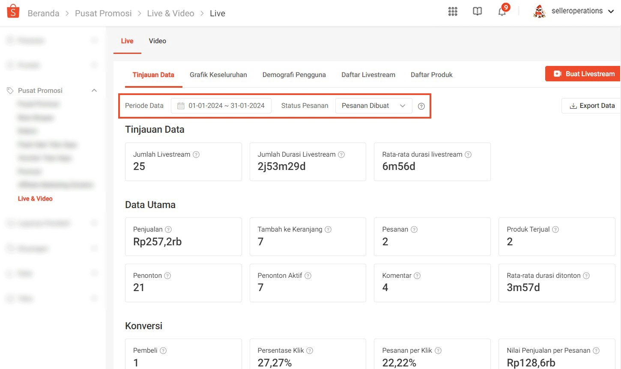Go to Beranda breadcrumb link
The height and width of the screenshot is (369, 621).
pyautogui.click(x=44, y=13)
